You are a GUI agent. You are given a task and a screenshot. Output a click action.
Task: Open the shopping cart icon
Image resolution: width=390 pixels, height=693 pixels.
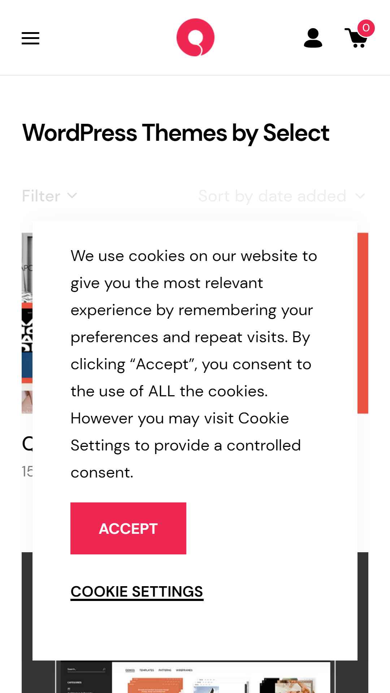click(x=356, y=38)
